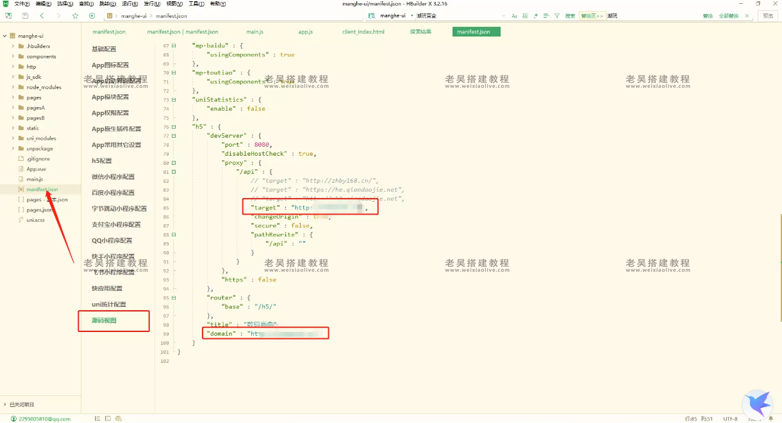The height and width of the screenshot is (423, 782).
Task: Expand the 已关闭项目 section
Action: point(6,404)
